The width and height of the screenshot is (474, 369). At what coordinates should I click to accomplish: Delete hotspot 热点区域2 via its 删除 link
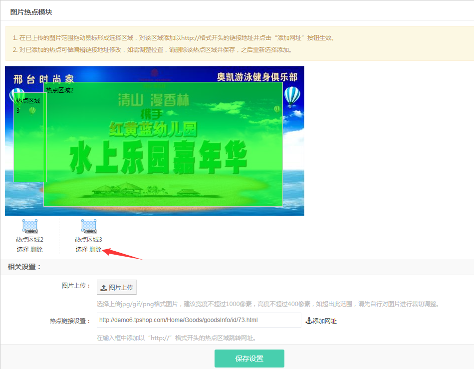pyautogui.click(x=36, y=250)
